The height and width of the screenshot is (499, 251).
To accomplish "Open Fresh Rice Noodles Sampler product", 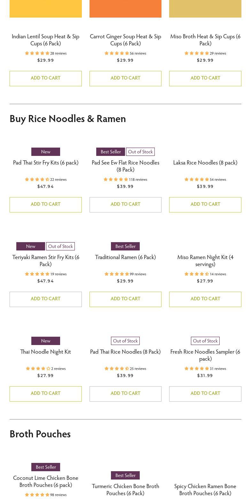I will 205,355.
